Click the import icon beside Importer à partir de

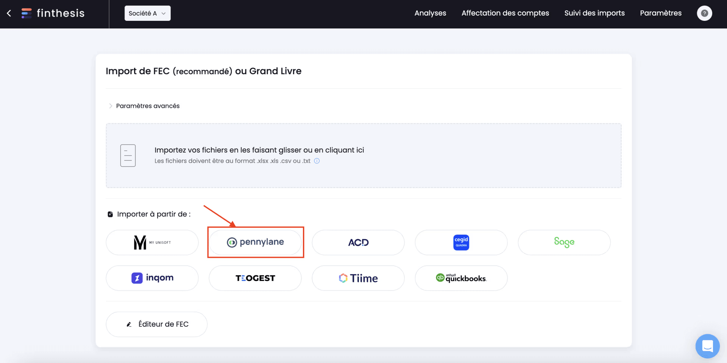coord(110,214)
